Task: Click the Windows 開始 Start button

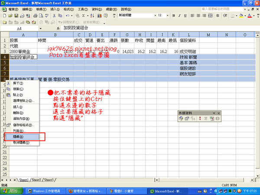Action: (x=11, y=191)
